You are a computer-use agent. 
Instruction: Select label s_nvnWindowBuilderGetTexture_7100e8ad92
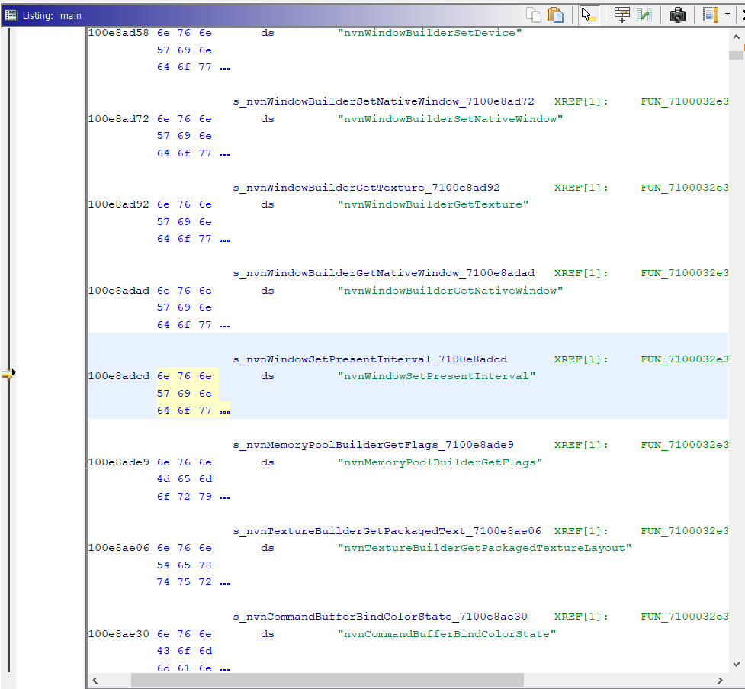pyautogui.click(x=366, y=188)
